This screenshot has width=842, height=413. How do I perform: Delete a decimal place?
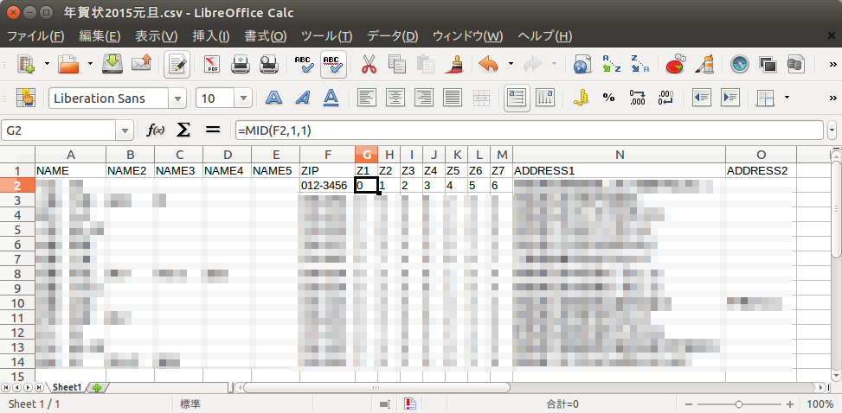click(x=665, y=98)
